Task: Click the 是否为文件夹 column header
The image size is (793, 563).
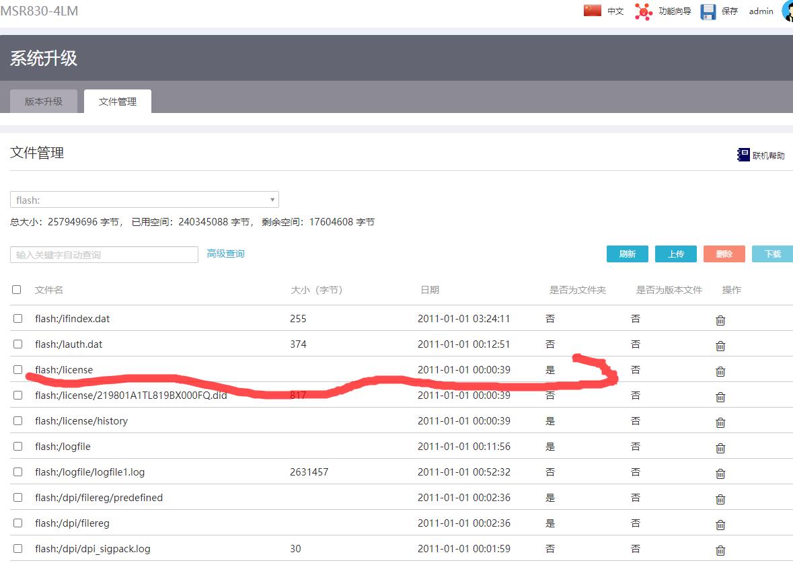Action: 578,290
